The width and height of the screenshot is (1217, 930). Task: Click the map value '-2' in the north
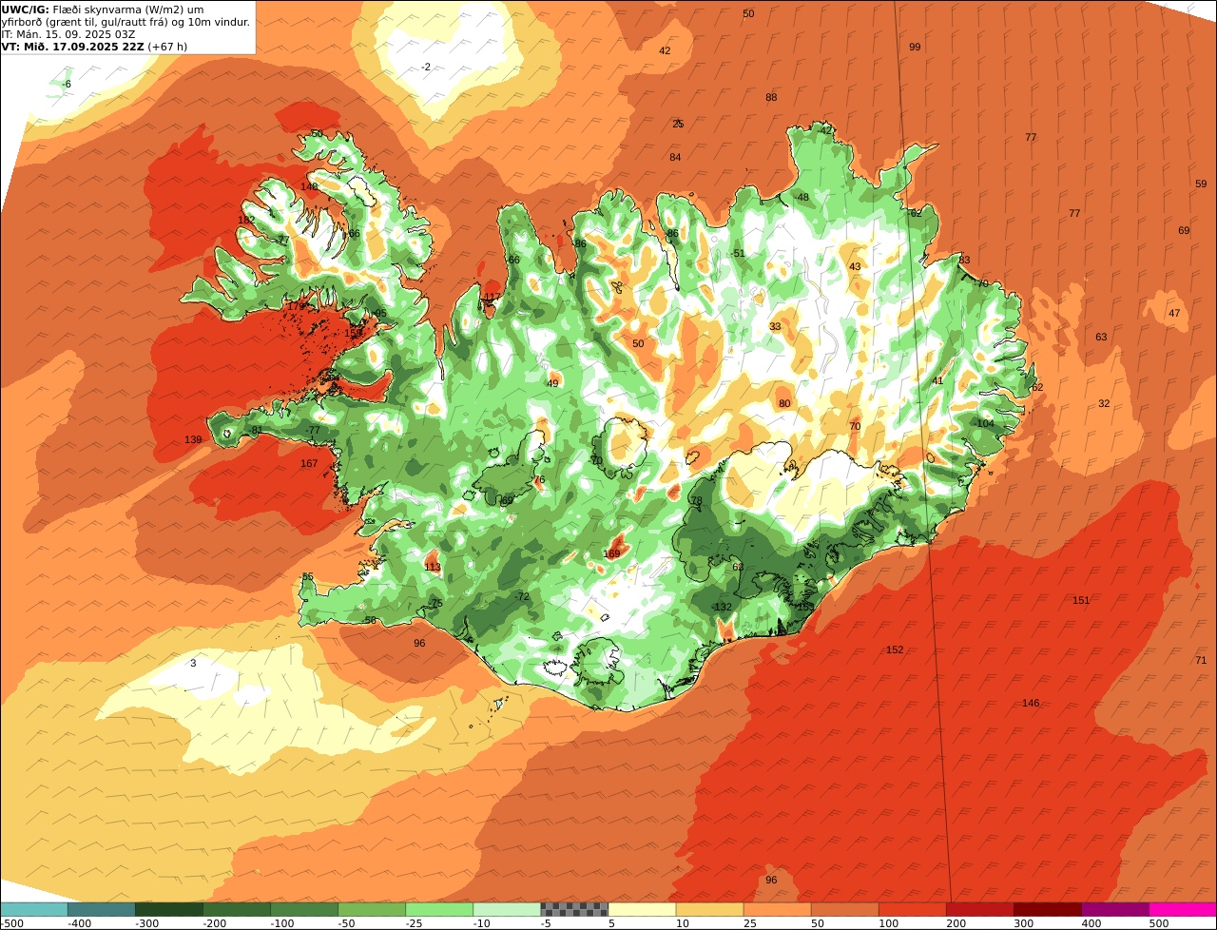426,67
